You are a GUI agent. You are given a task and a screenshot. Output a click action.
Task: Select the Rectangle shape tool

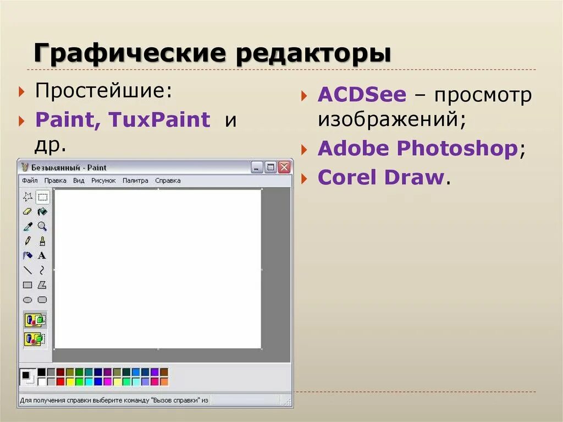27,285
